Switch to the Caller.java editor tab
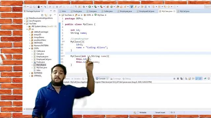This screenshot has height=118, width=211. 107,11
